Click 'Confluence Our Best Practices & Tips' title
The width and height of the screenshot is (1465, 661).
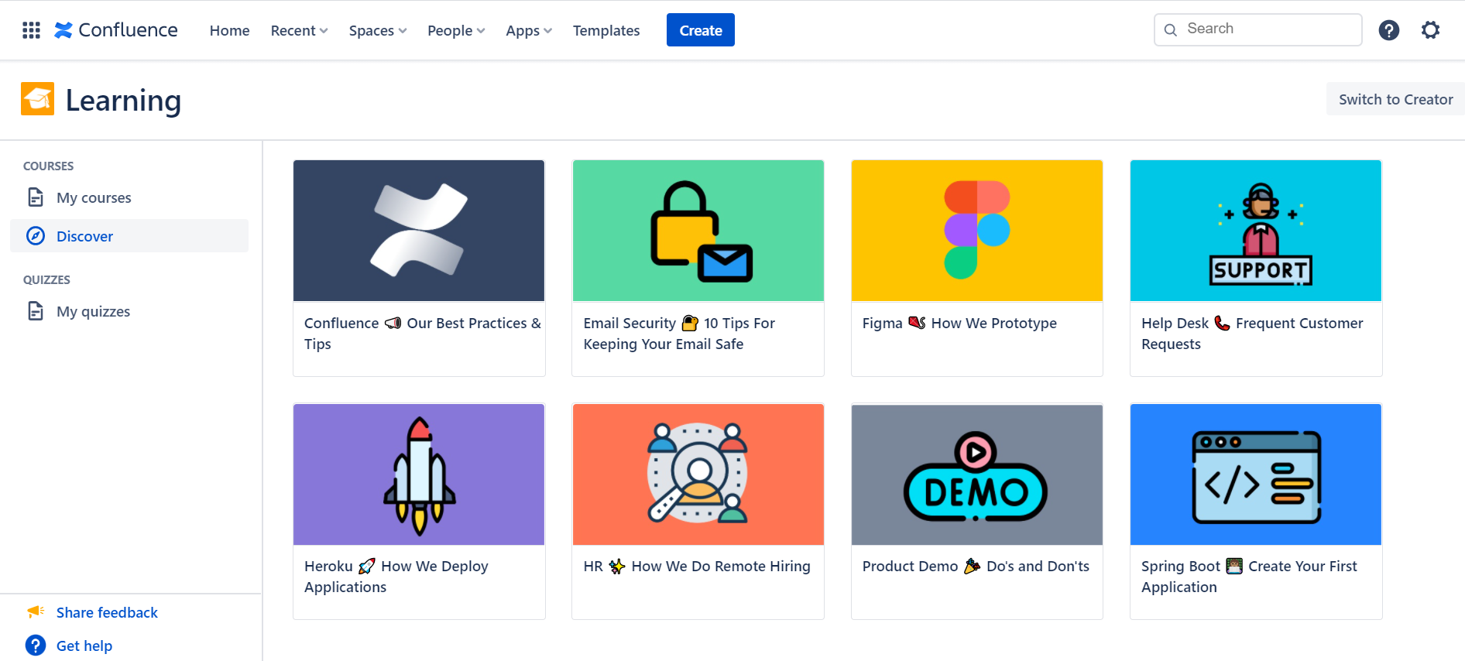[422, 334]
